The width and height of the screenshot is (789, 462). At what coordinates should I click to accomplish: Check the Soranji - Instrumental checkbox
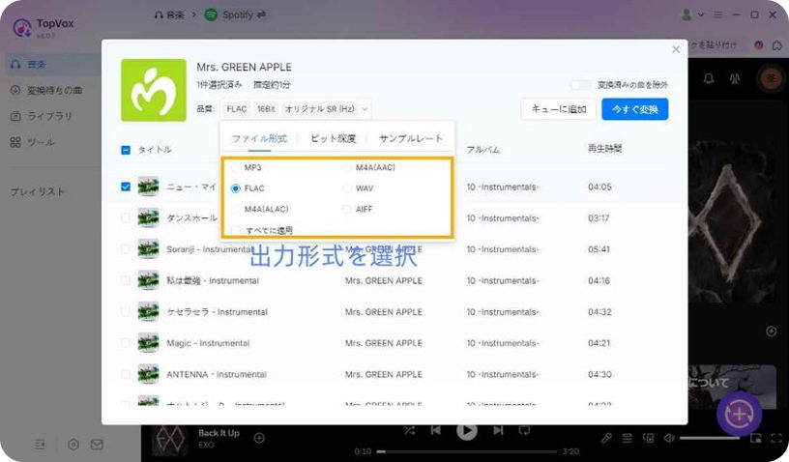[126, 249]
